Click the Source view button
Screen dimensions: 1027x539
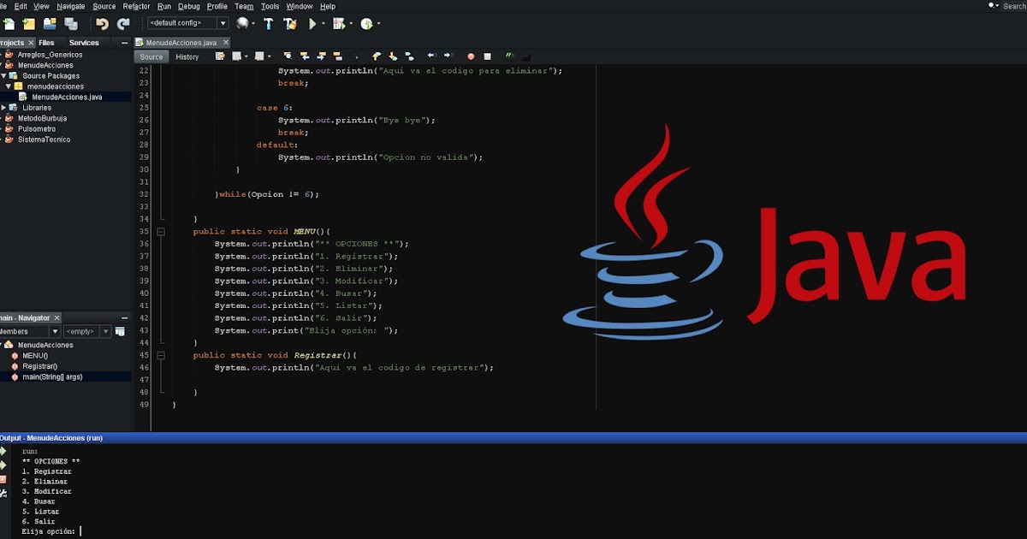tap(151, 56)
